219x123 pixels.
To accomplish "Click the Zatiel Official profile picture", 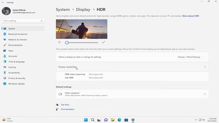I will pyautogui.click(x=6, y=11).
